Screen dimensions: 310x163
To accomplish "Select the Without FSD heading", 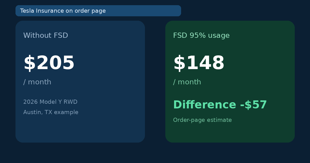I will [x=46, y=35].
